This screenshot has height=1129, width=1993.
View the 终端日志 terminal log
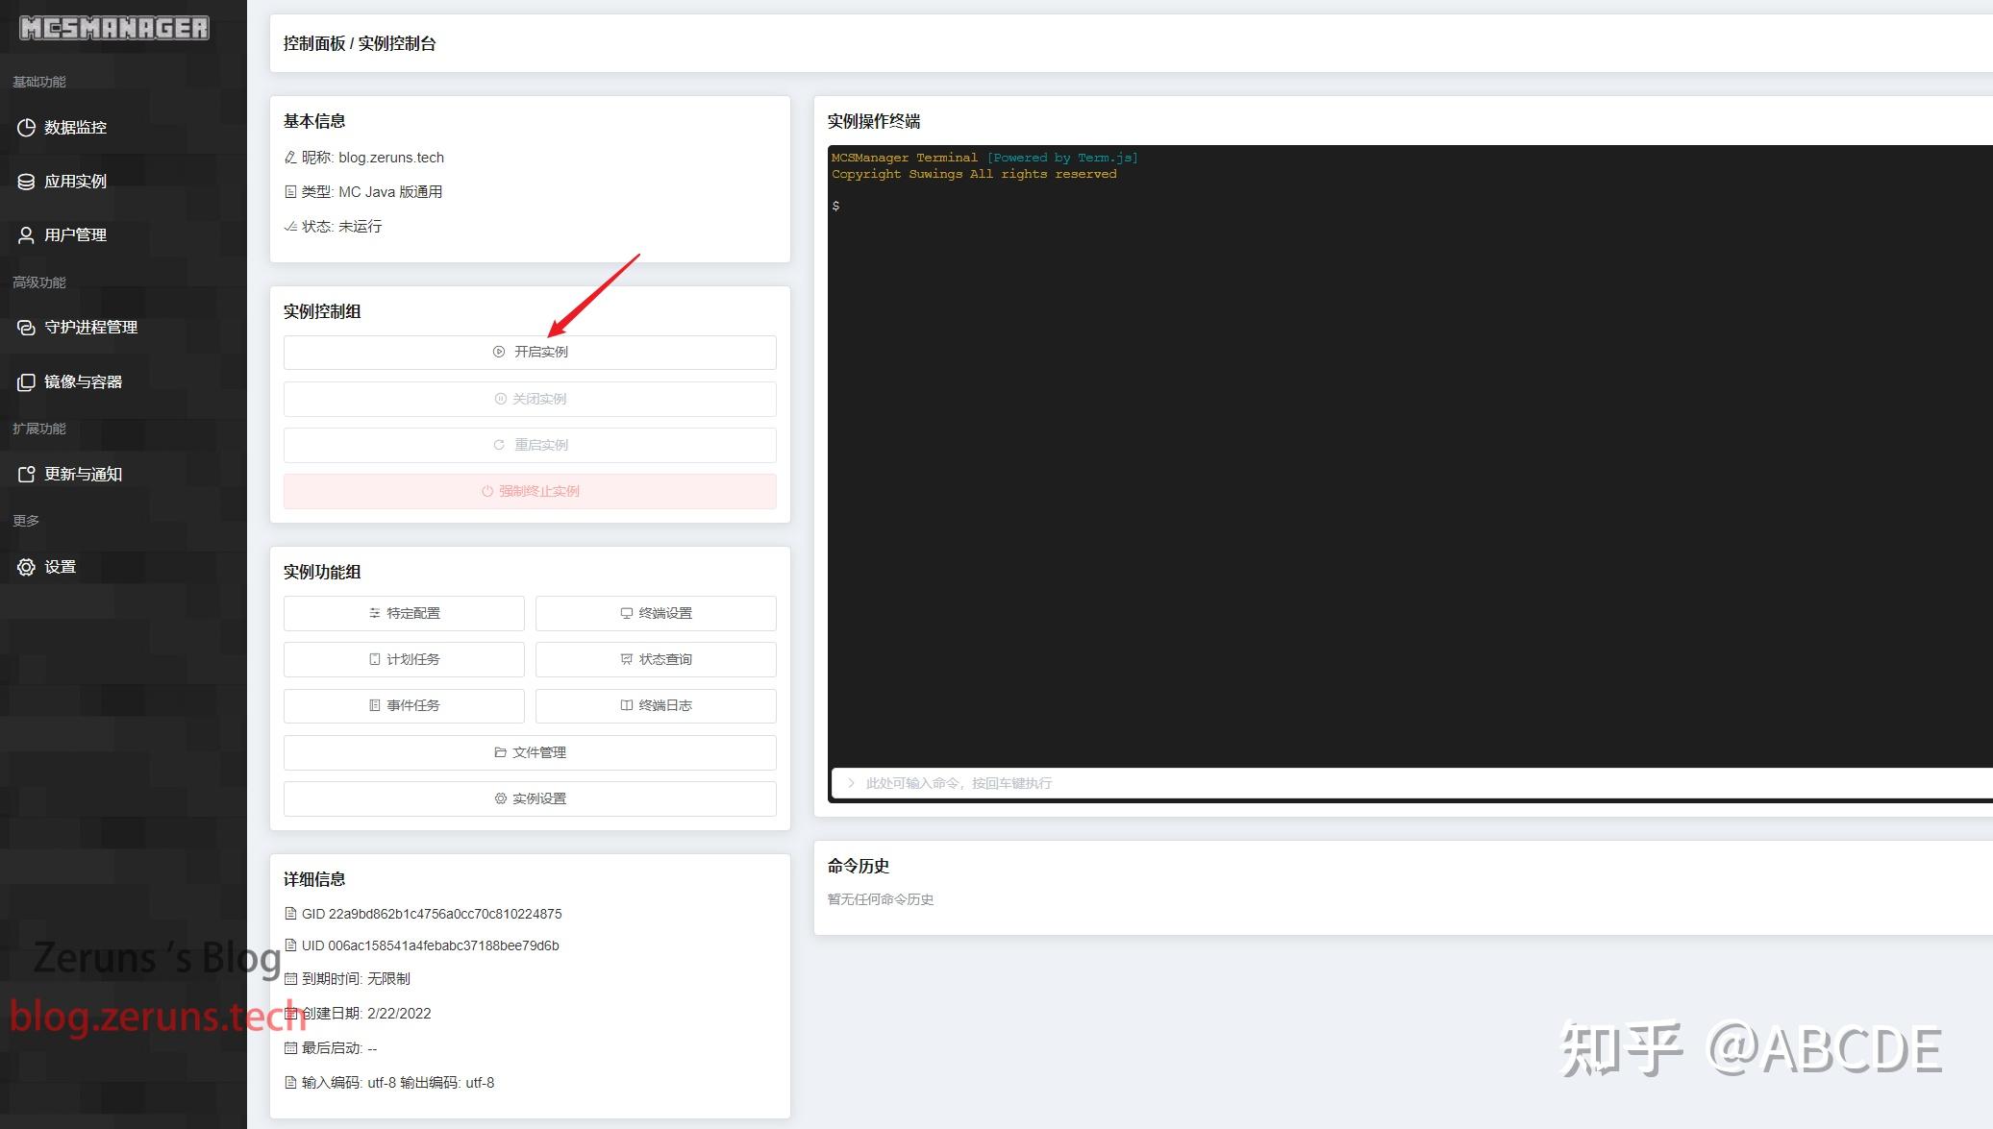coord(656,706)
